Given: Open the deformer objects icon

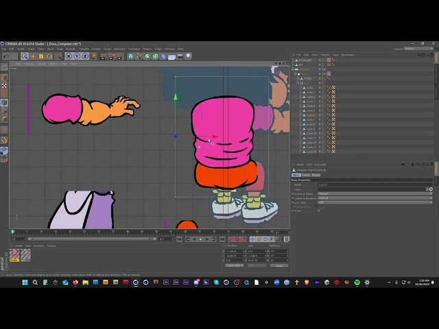Looking at the screenshot, I should point(163,56).
